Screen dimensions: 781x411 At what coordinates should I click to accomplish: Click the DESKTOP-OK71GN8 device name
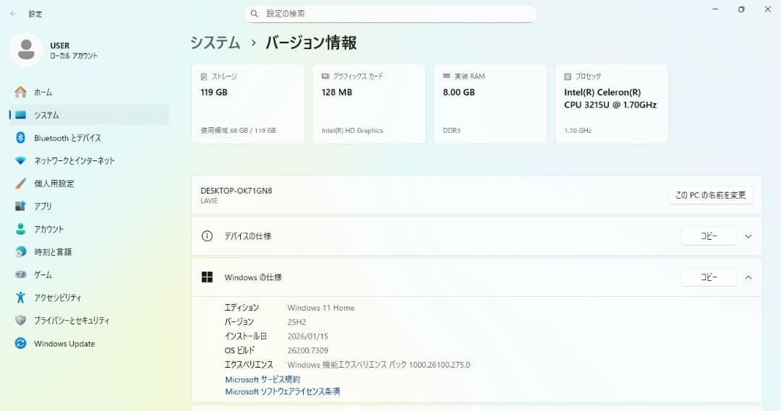pos(236,191)
